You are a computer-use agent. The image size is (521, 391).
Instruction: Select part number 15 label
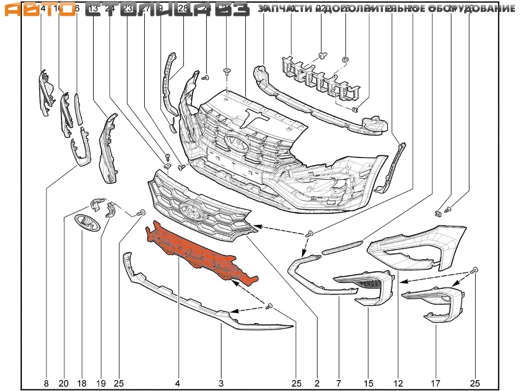click(x=368, y=384)
